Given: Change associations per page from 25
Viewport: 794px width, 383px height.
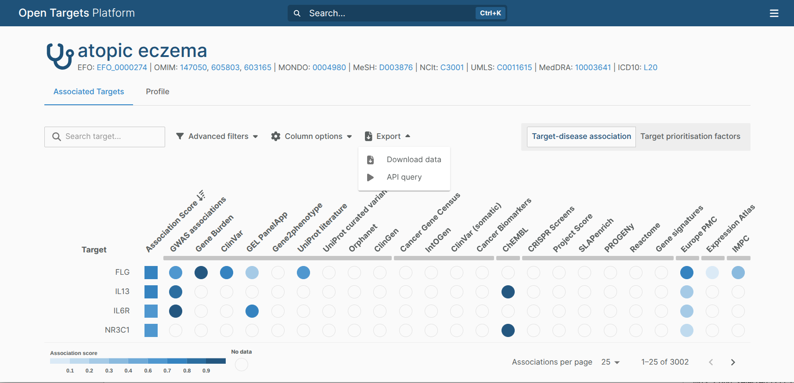Looking at the screenshot, I should (x=610, y=362).
